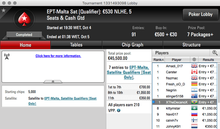Select player Carster
Screen dimensions: 220x129
(171, 72)
